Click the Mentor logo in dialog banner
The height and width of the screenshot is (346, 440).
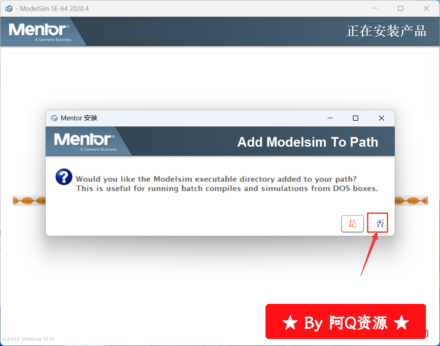pyautogui.click(x=84, y=142)
